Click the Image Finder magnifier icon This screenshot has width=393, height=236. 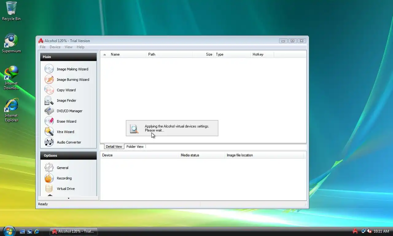click(x=49, y=100)
